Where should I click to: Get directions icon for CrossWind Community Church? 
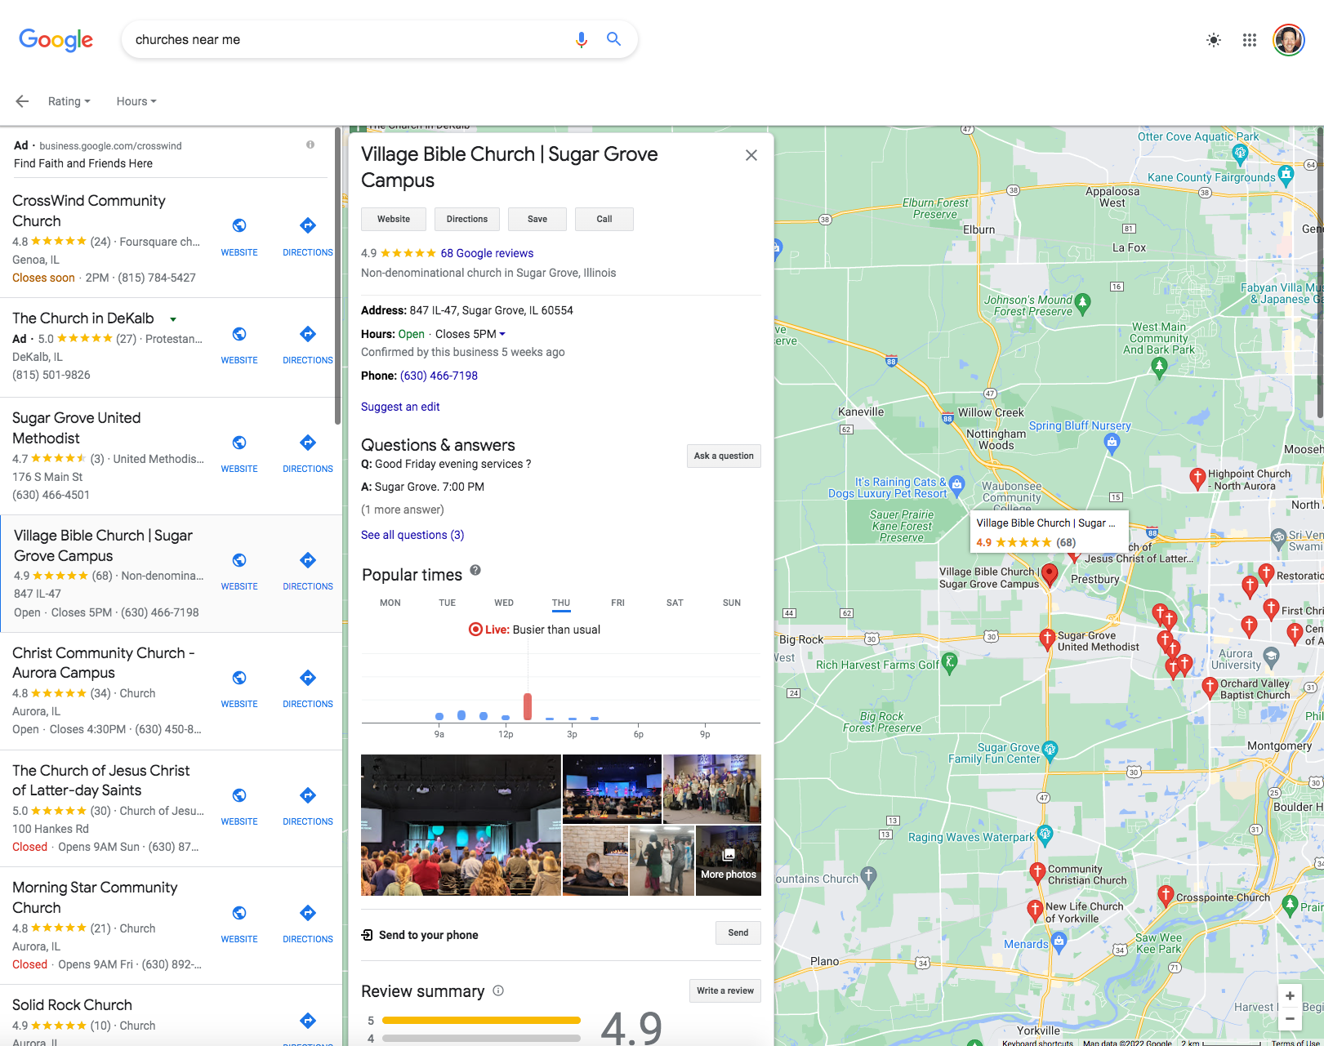pos(308,225)
